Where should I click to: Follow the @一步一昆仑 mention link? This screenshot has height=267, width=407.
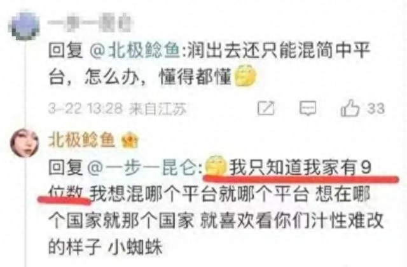click(x=142, y=167)
